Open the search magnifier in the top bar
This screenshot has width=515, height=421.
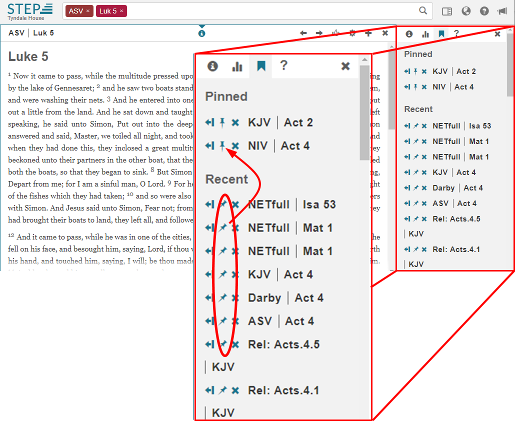tap(423, 10)
